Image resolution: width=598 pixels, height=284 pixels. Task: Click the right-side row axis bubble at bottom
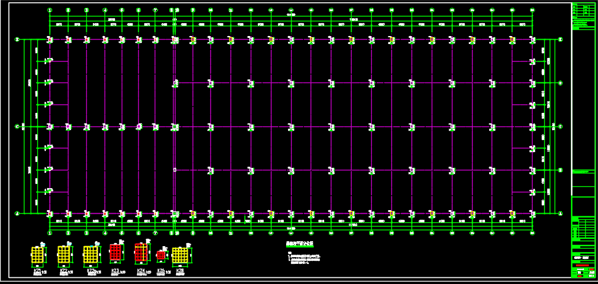[560, 214]
